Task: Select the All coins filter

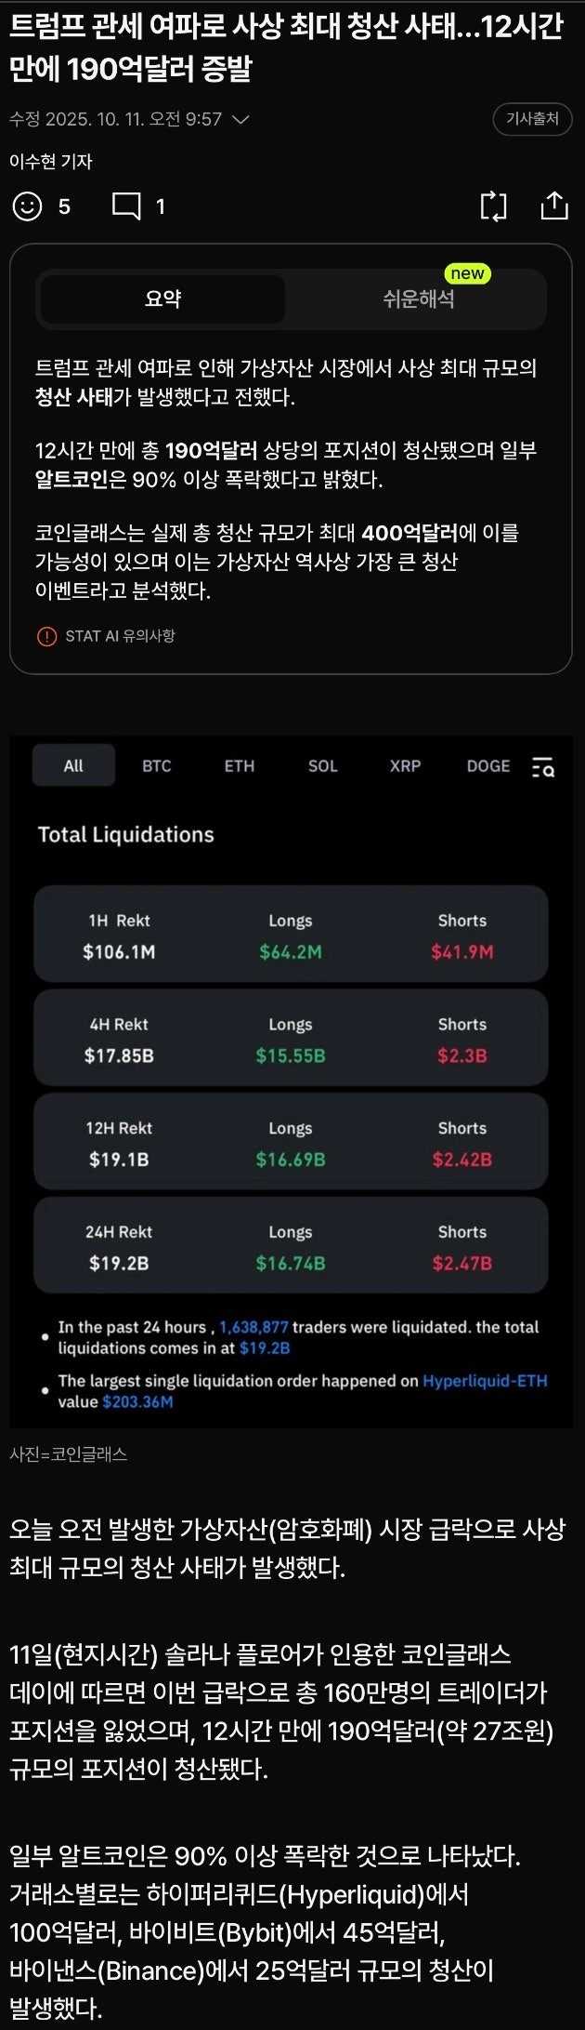Action: (x=73, y=766)
